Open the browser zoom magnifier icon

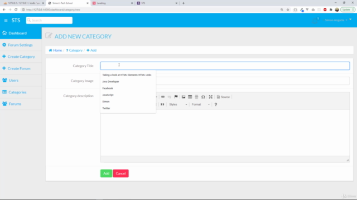282,9
